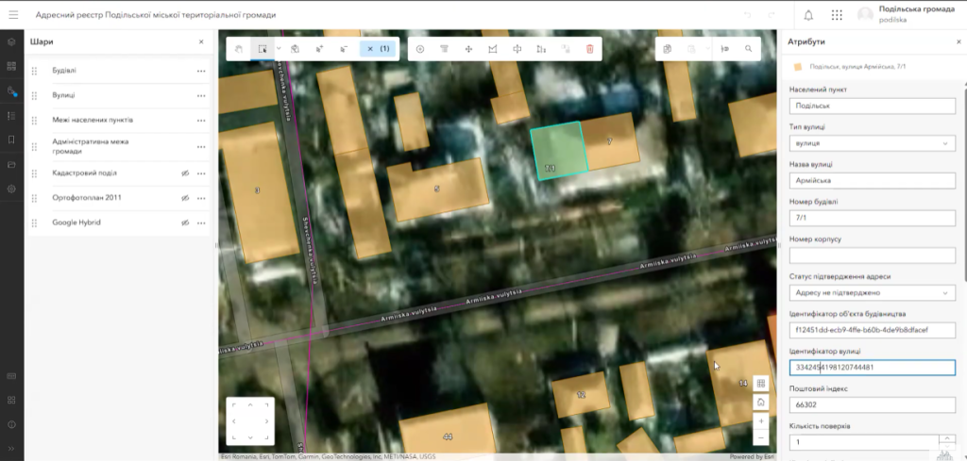Open selection tool options dropdown arrow
Image resolution: width=967 pixels, height=461 pixels.
279,48
